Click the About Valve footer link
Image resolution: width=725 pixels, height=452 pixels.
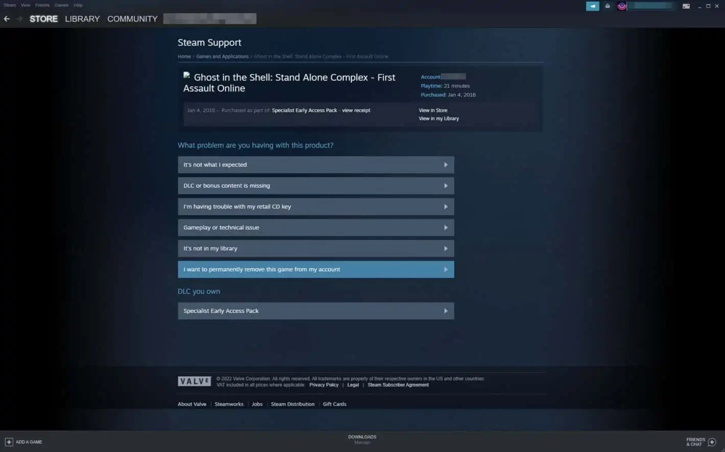click(x=192, y=404)
